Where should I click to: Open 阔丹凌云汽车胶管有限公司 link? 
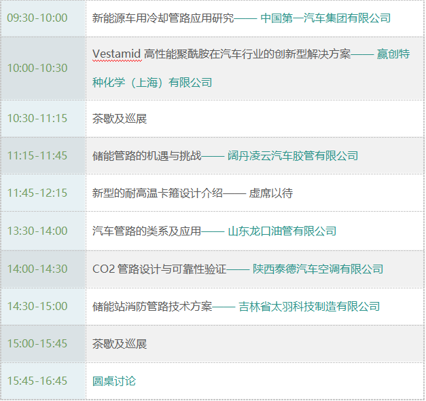coord(293,156)
